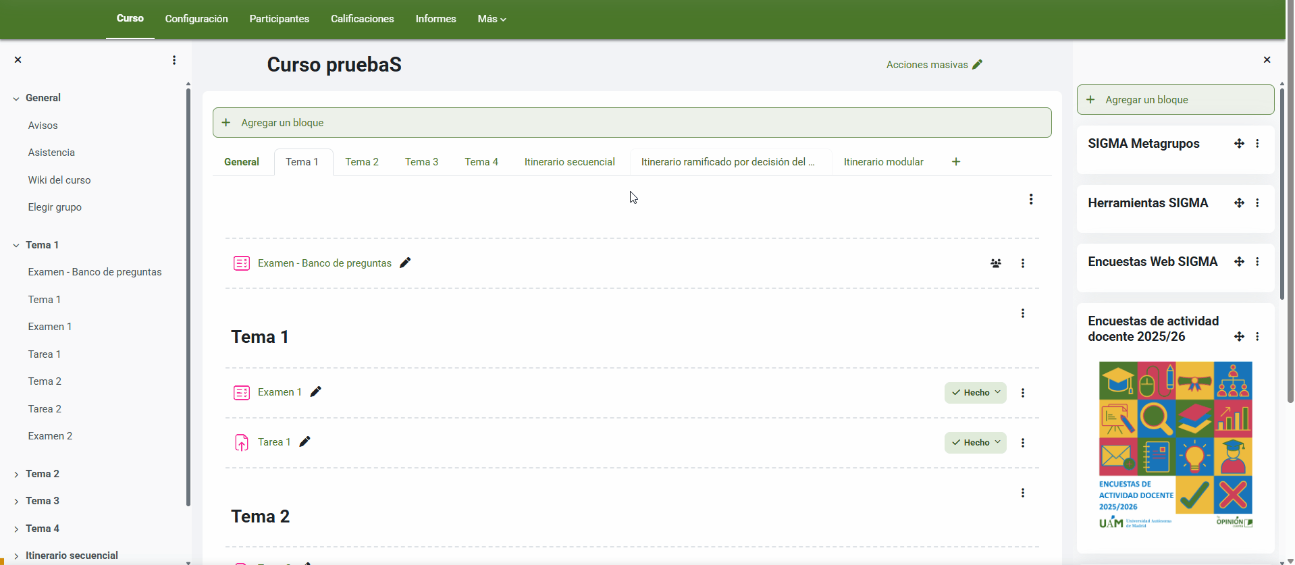Viewport: 1295px width, 565px height.
Task: Collapse the General section in the course index
Action: (x=16, y=99)
